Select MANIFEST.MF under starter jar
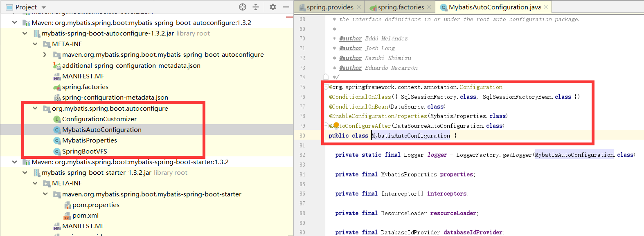Viewport: 644px width, 236px height. click(x=83, y=226)
